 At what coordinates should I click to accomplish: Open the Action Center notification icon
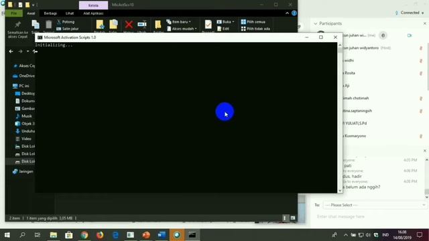[420, 235]
